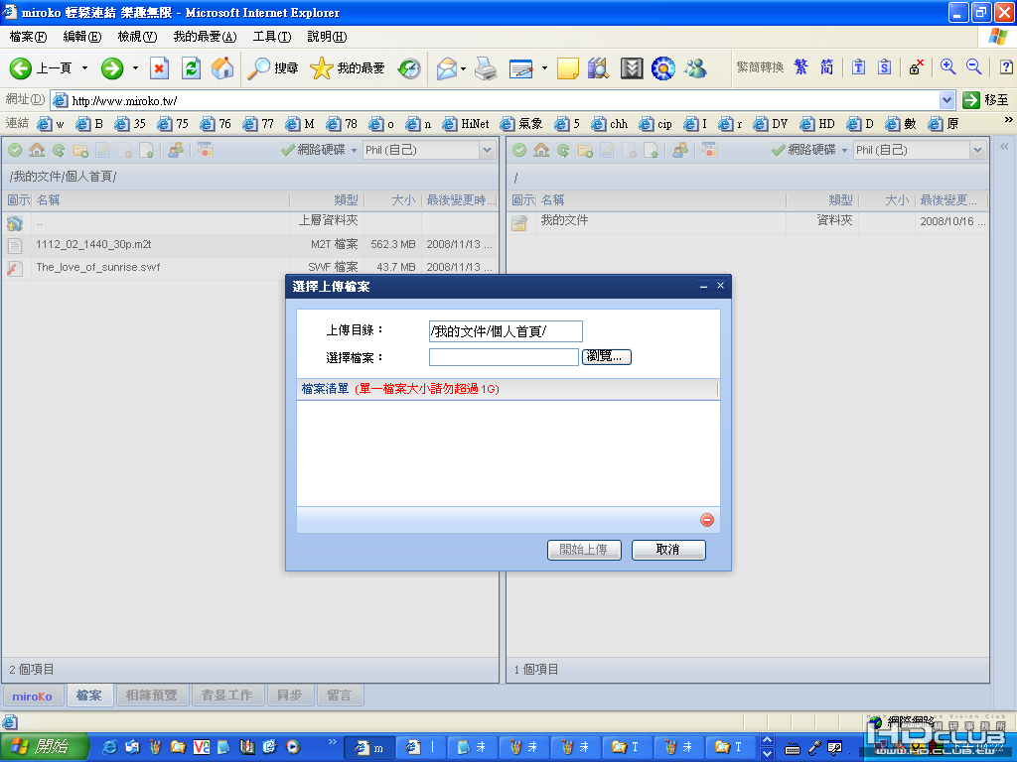This screenshot has width=1017, height=762.
Task: Print the page with the printer icon
Action: coord(486,68)
